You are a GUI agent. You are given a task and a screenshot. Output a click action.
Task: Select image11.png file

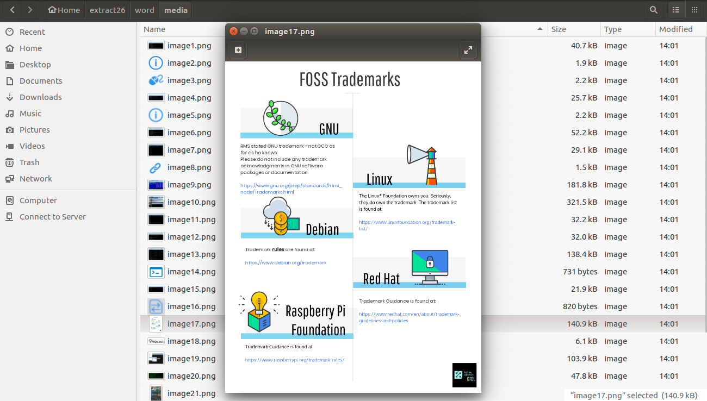coord(191,220)
